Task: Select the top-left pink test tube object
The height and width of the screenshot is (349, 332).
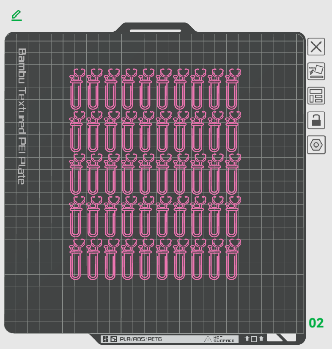Action: tap(77, 88)
